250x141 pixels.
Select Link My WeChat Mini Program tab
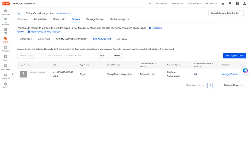[72, 39]
